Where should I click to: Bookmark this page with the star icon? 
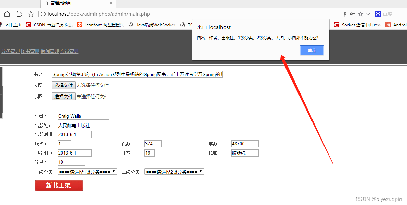click(x=31, y=14)
